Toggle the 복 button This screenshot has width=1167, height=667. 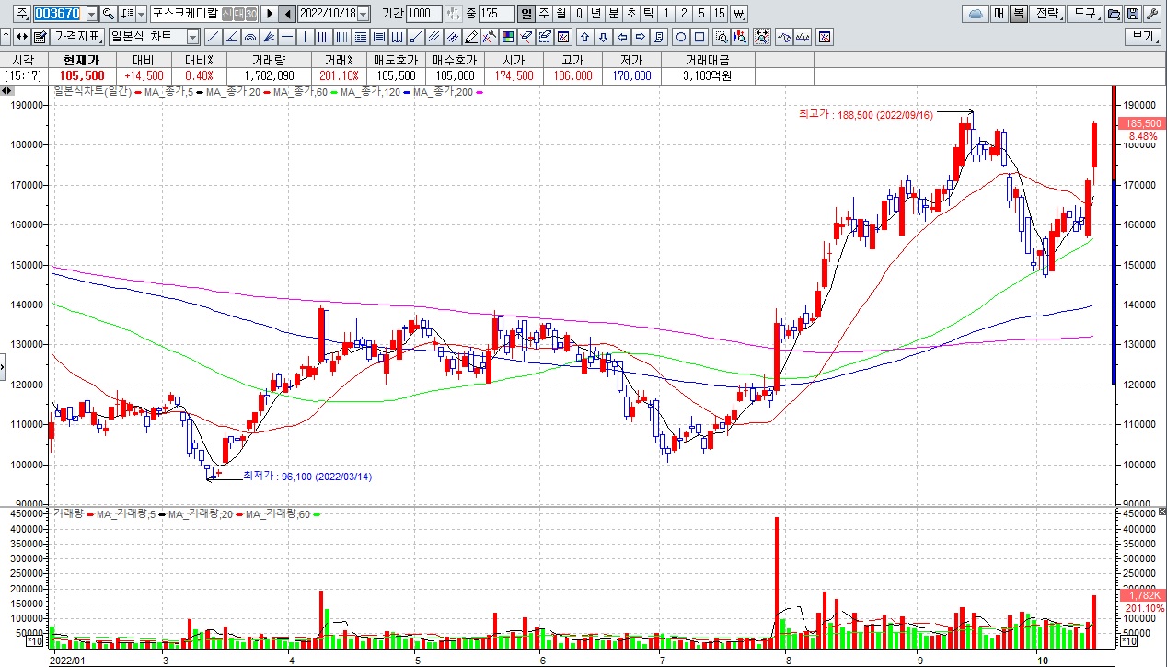1018,14
